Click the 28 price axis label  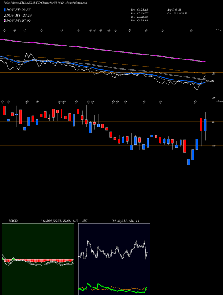(214, 74)
